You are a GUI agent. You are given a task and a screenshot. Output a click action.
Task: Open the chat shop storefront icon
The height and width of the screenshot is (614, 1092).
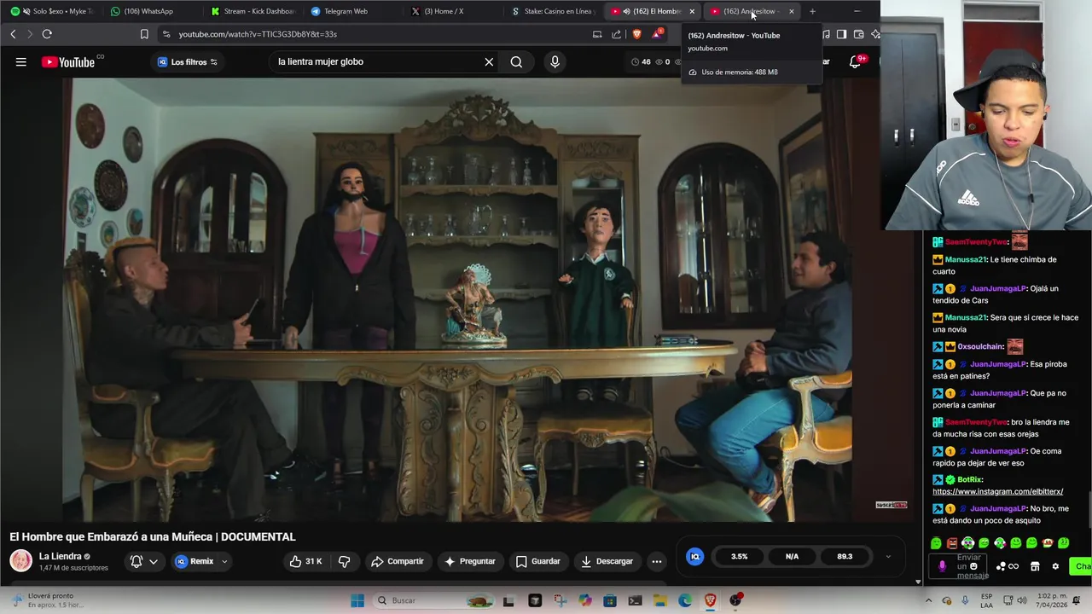pos(1035,566)
